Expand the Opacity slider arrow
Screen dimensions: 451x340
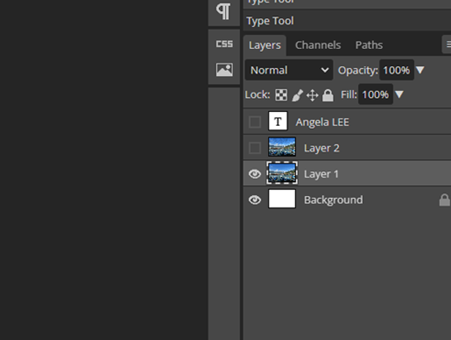pos(420,70)
